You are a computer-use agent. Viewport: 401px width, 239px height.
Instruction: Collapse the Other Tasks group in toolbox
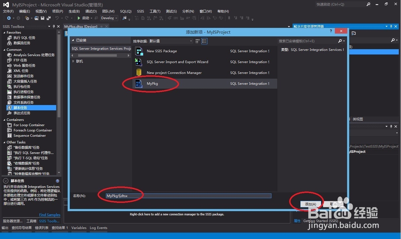point(4,142)
